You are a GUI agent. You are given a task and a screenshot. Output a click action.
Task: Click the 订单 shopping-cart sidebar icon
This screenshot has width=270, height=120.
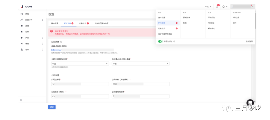click(22, 32)
